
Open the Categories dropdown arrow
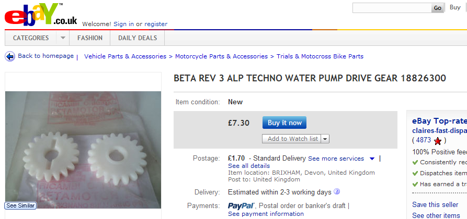coord(63,38)
